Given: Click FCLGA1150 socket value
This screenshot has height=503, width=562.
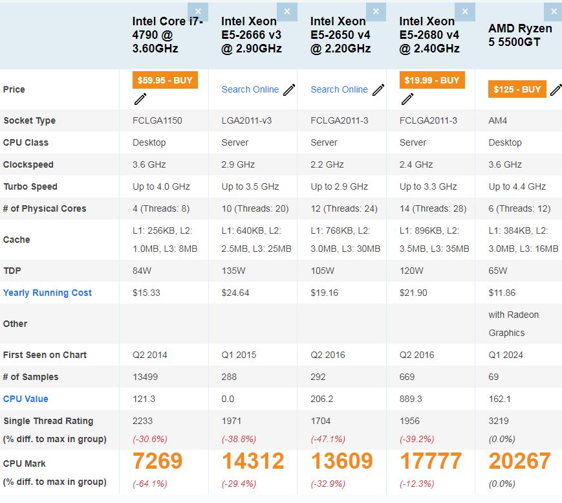Looking at the screenshot, I should pos(157,120).
